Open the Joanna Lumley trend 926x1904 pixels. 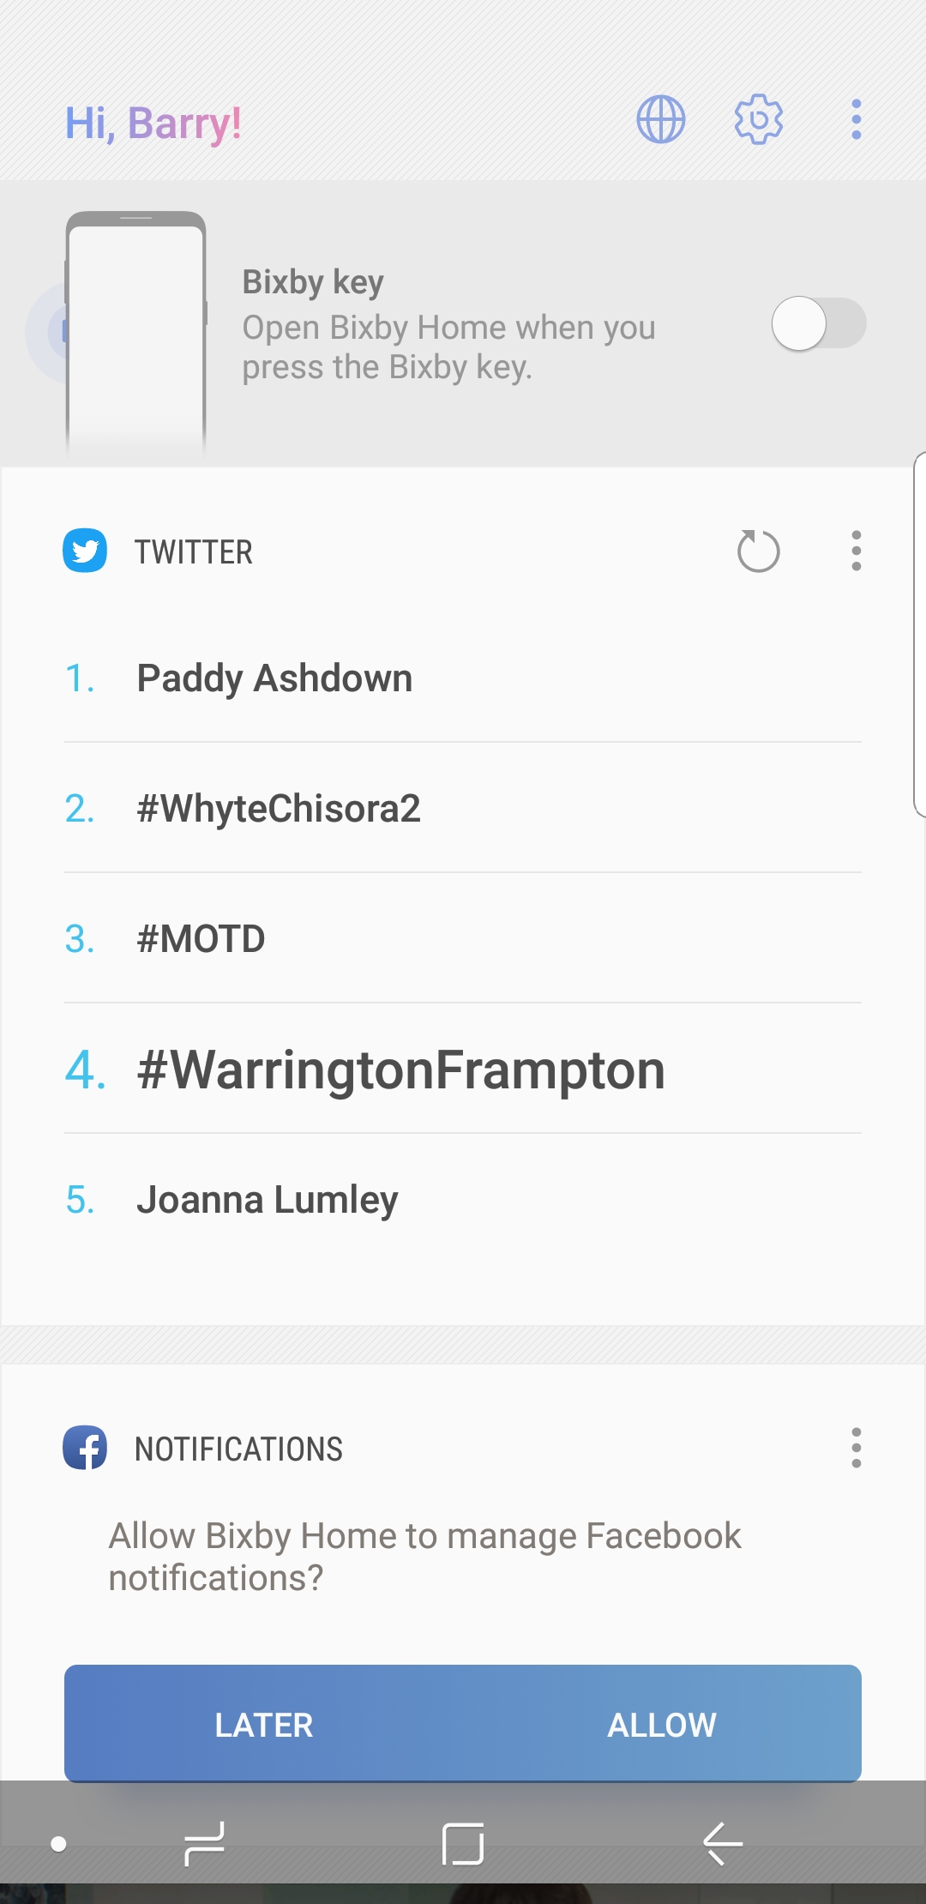(267, 1200)
